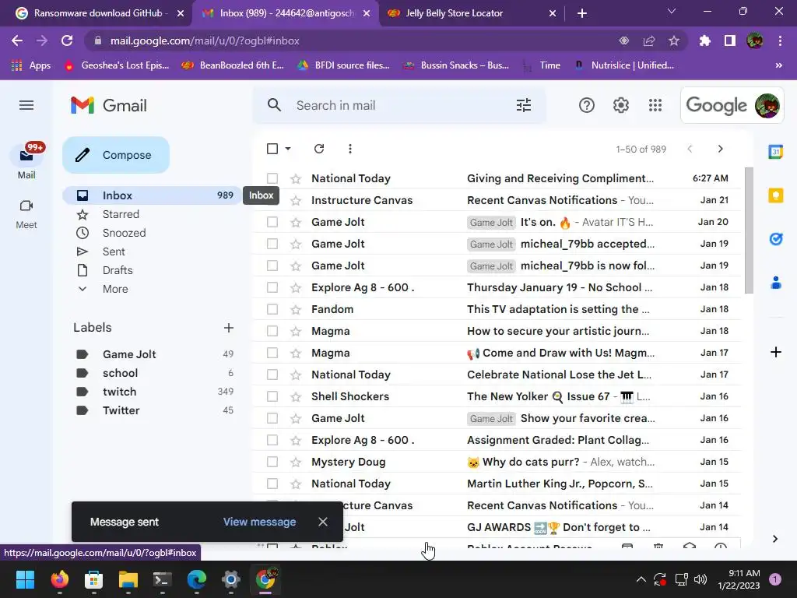Viewport: 797px width, 598px height.
Task: Open BFDI source files bookmark
Action: click(x=343, y=65)
